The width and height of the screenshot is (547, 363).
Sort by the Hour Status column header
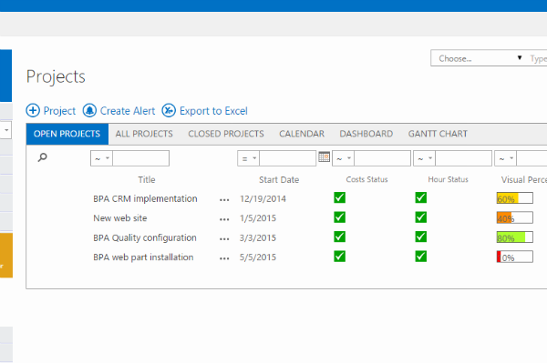[x=448, y=179]
